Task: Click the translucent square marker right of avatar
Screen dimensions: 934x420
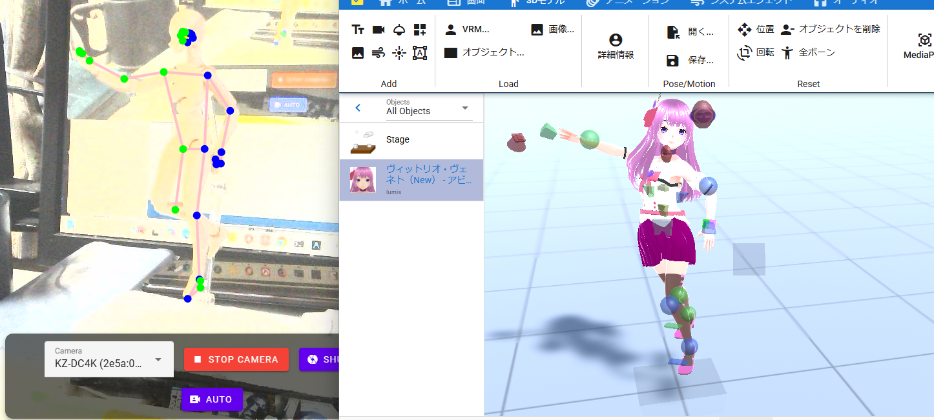Action: coord(749,259)
